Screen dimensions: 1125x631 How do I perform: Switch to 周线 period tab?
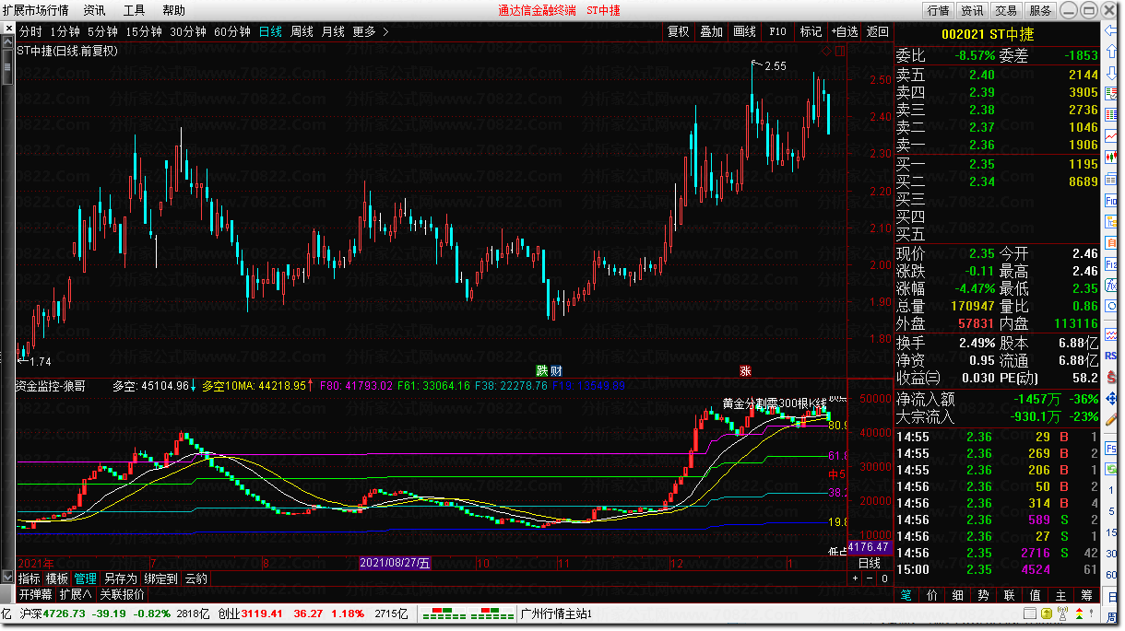[x=302, y=31]
